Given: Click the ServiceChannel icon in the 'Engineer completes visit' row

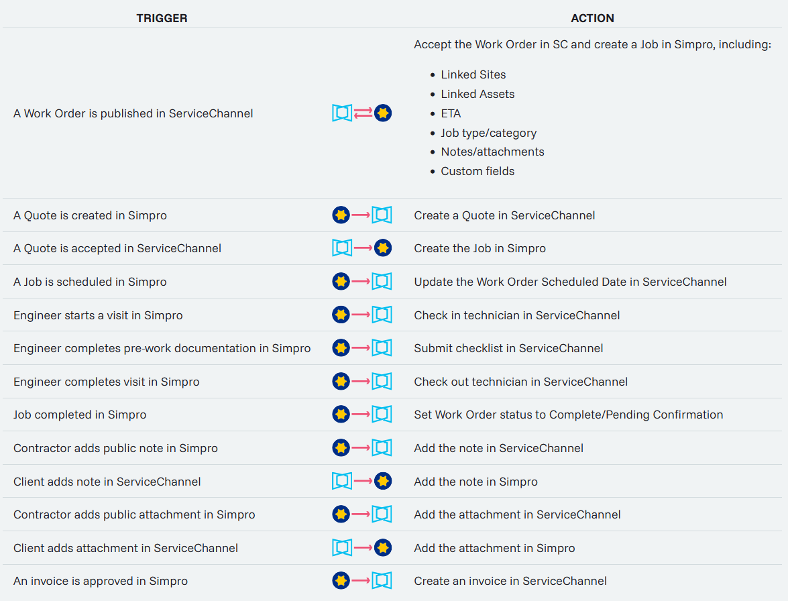Looking at the screenshot, I should pyautogui.click(x=382, y=382).
